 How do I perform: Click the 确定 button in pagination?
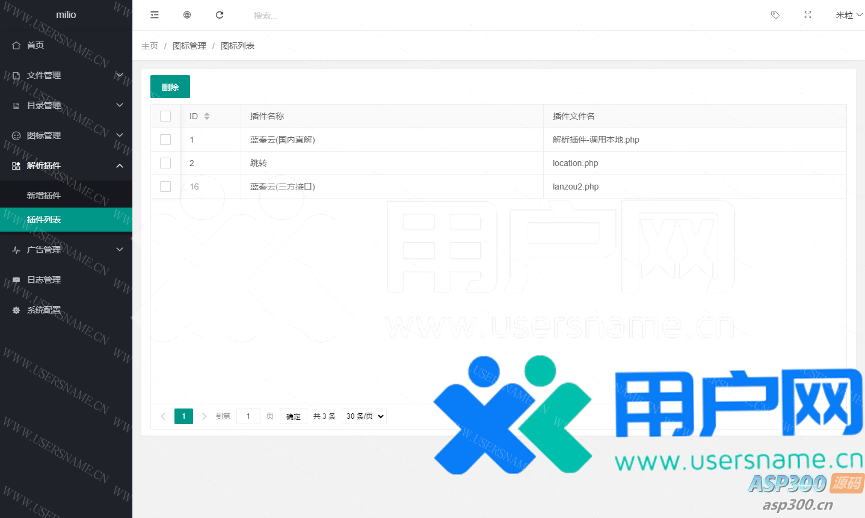click(294, 416)
